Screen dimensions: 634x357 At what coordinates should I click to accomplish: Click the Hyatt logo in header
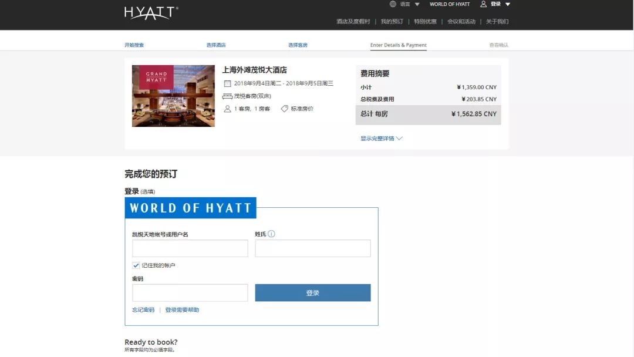coord(151,13)
